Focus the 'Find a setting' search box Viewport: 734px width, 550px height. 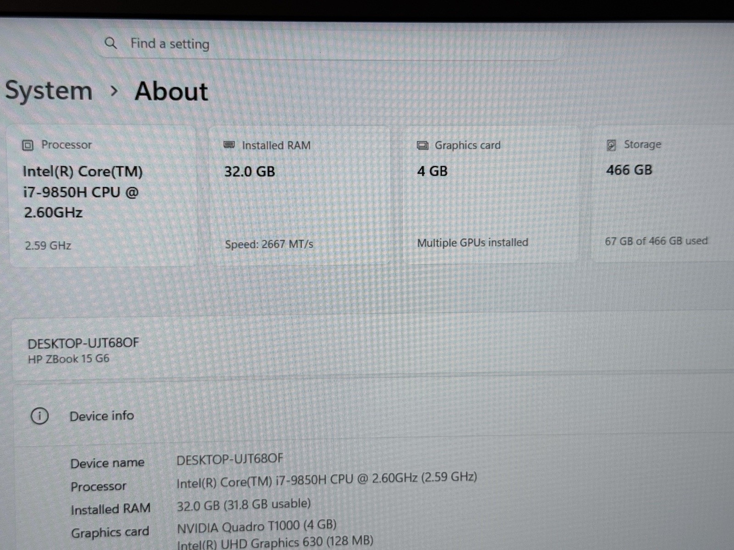[x=328, y=44]
